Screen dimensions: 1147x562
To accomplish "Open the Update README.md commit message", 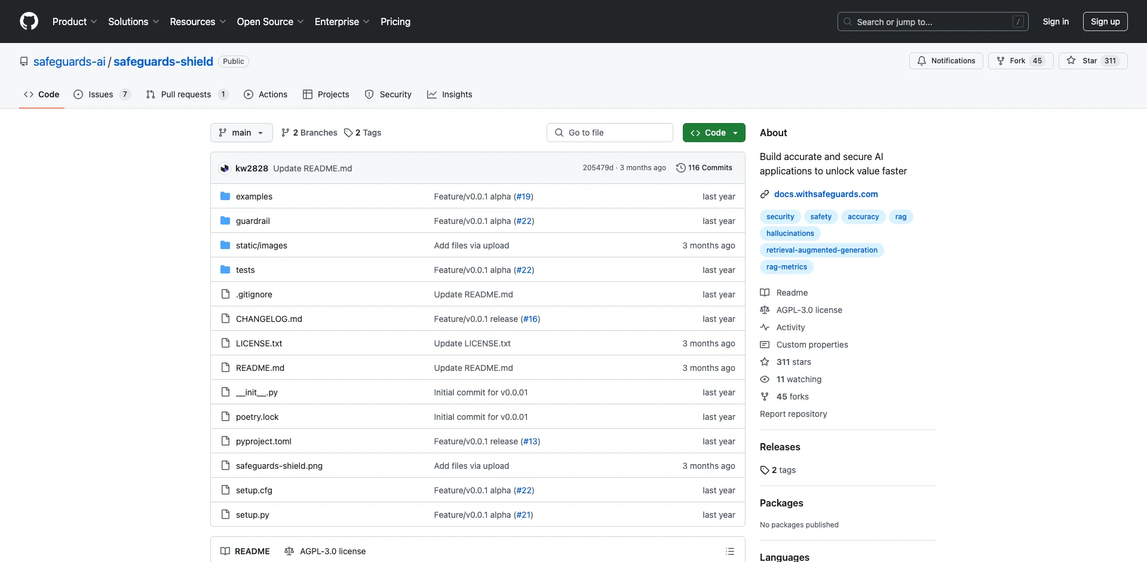I will click(x=312, y=168).
